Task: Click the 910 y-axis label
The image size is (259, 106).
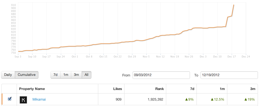Action: pos(14,5)
